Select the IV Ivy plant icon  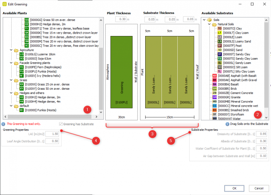(21, 75)
